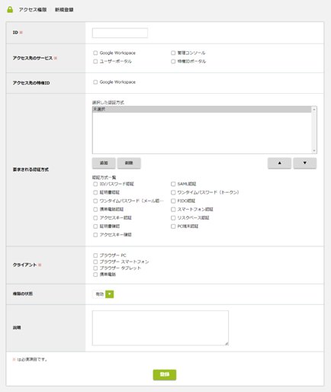Check Google Workspace under privileged ID destination
This screenshot has width=331, height=392.
[95, 82]
